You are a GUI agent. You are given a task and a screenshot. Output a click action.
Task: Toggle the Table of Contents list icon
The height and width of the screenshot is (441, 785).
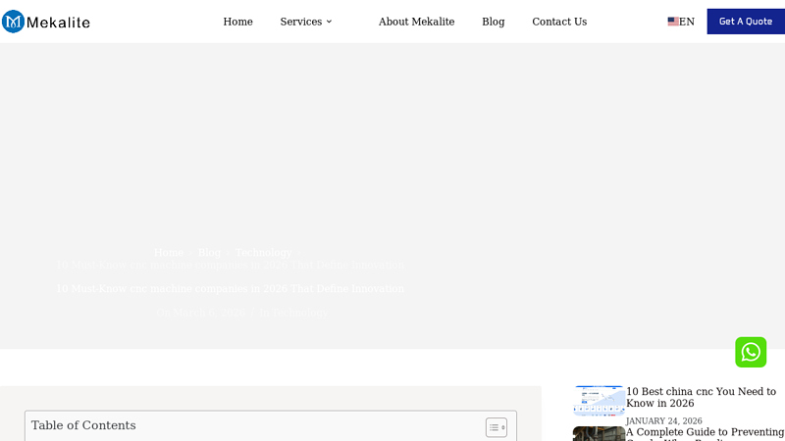tap(496, 427)
